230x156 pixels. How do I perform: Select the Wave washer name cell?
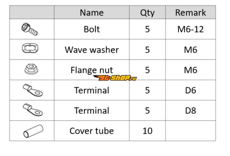click(x=92, y=50)
